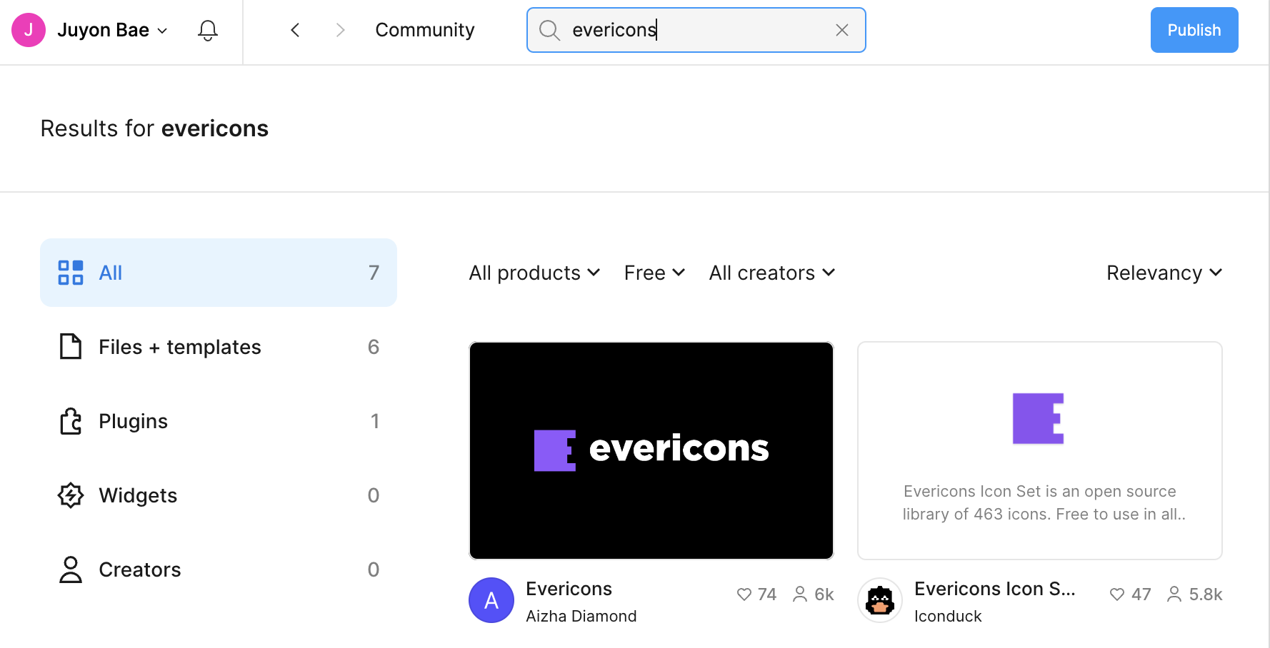Click the search magnifier icon
1270x648 pixels.
click(549, 30)
